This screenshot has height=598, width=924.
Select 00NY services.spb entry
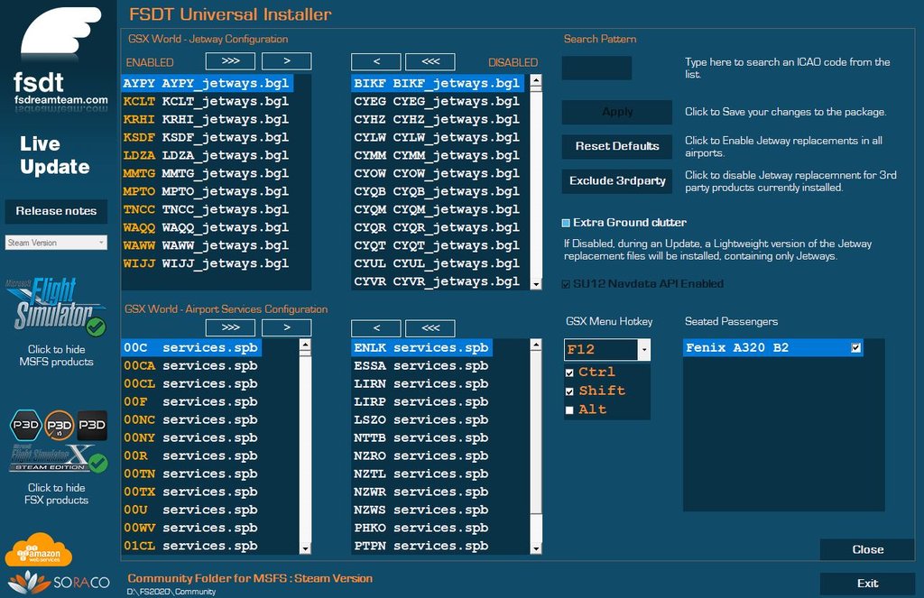tap(191, 437)
